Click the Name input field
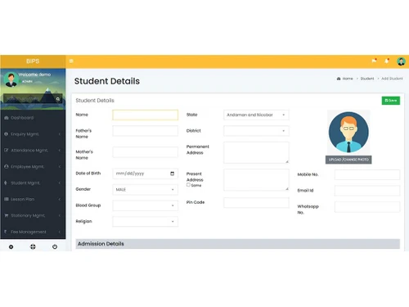This screenshot has height=307, width=409. [145, 115]
